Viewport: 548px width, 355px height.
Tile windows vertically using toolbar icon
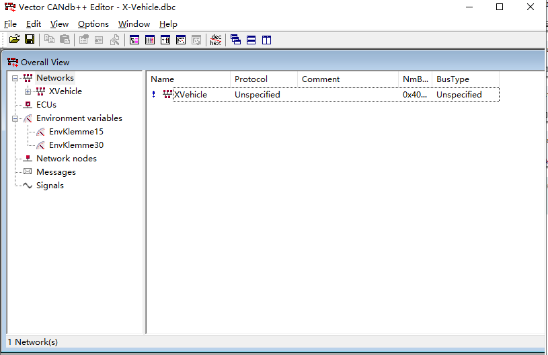pos(267,40)
